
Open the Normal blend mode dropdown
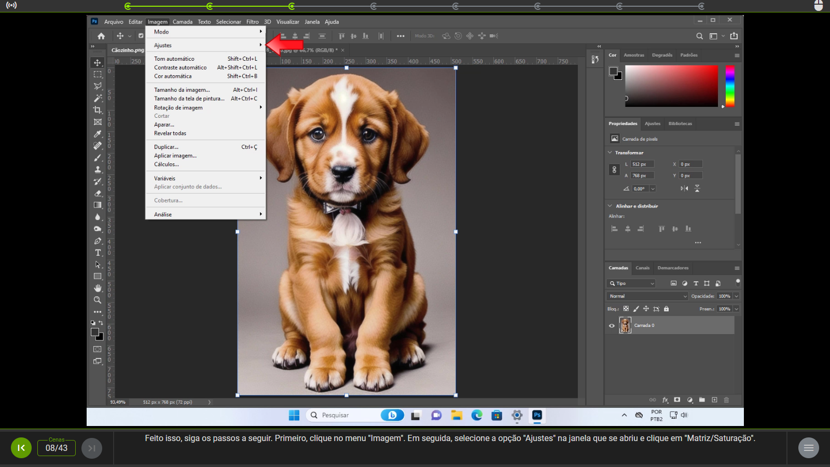647,296
